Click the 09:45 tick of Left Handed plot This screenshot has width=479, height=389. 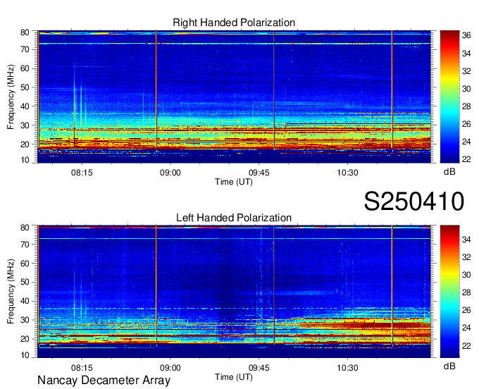coord(259,368)
